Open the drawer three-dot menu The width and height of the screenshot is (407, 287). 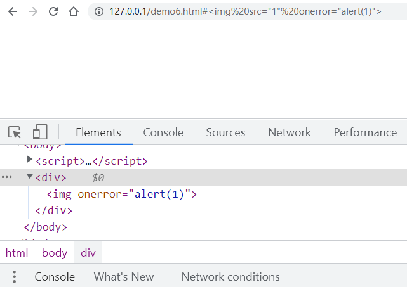pyautogui.click(x=15, y=277)
